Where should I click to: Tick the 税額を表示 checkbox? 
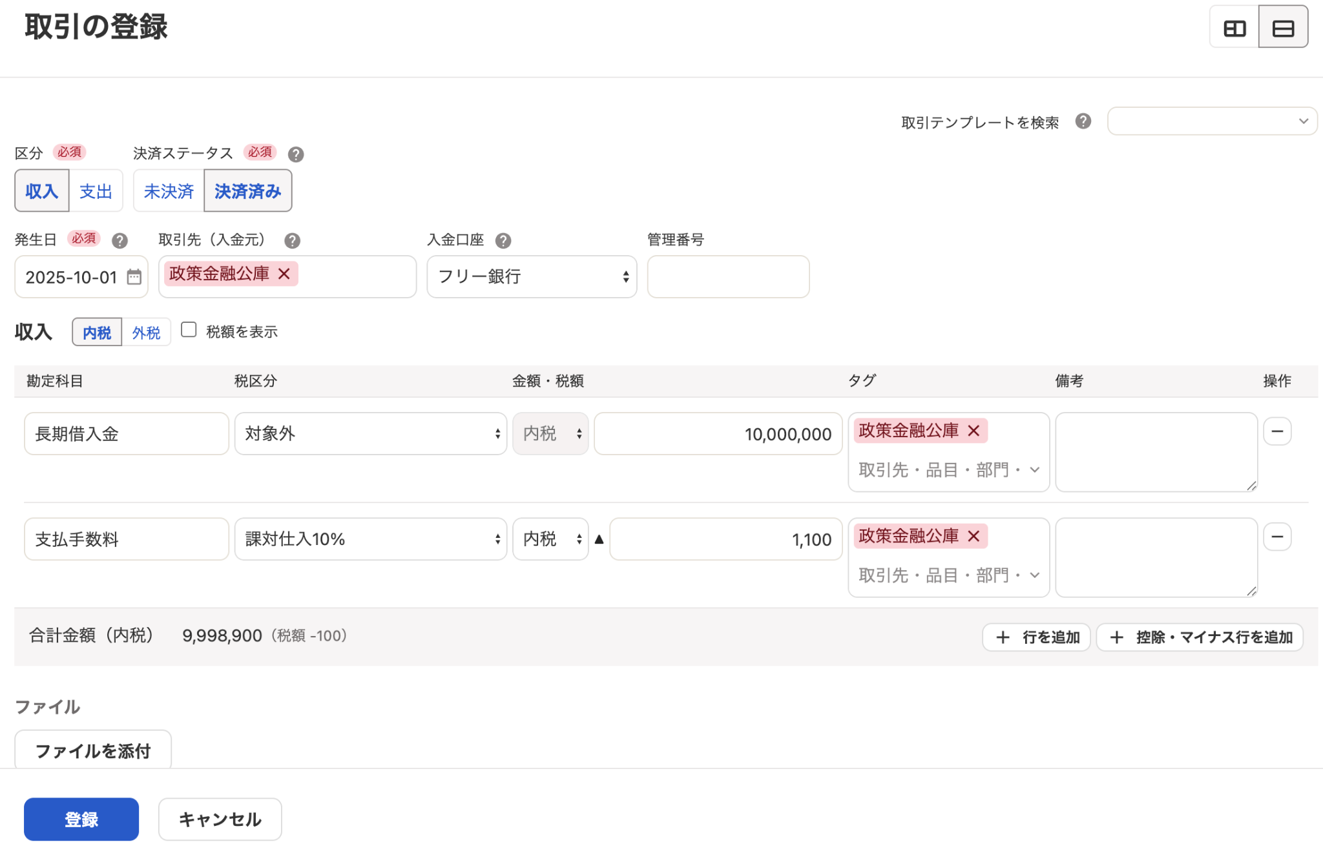click(189, 330)
